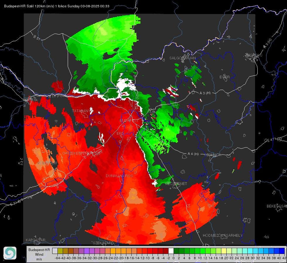Pick the rightmost deep blue legend swatch

point(282,251)
